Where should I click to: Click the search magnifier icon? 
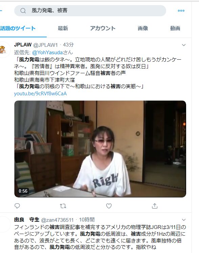click(23, 11)
